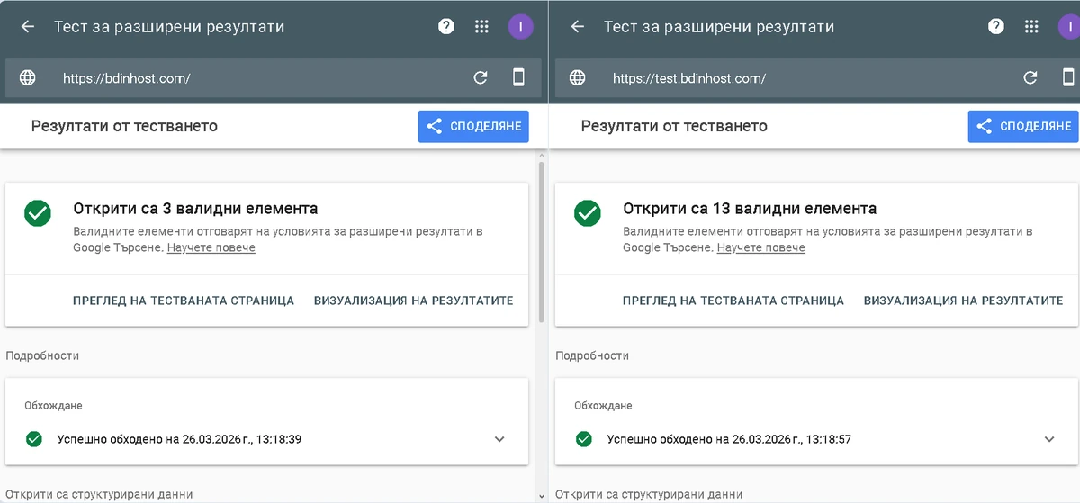The width and height of the screenshot is (1080, 503).
Task: Click 'Резултати от тестването' title in right window
Action: click(x=674, y=126)
